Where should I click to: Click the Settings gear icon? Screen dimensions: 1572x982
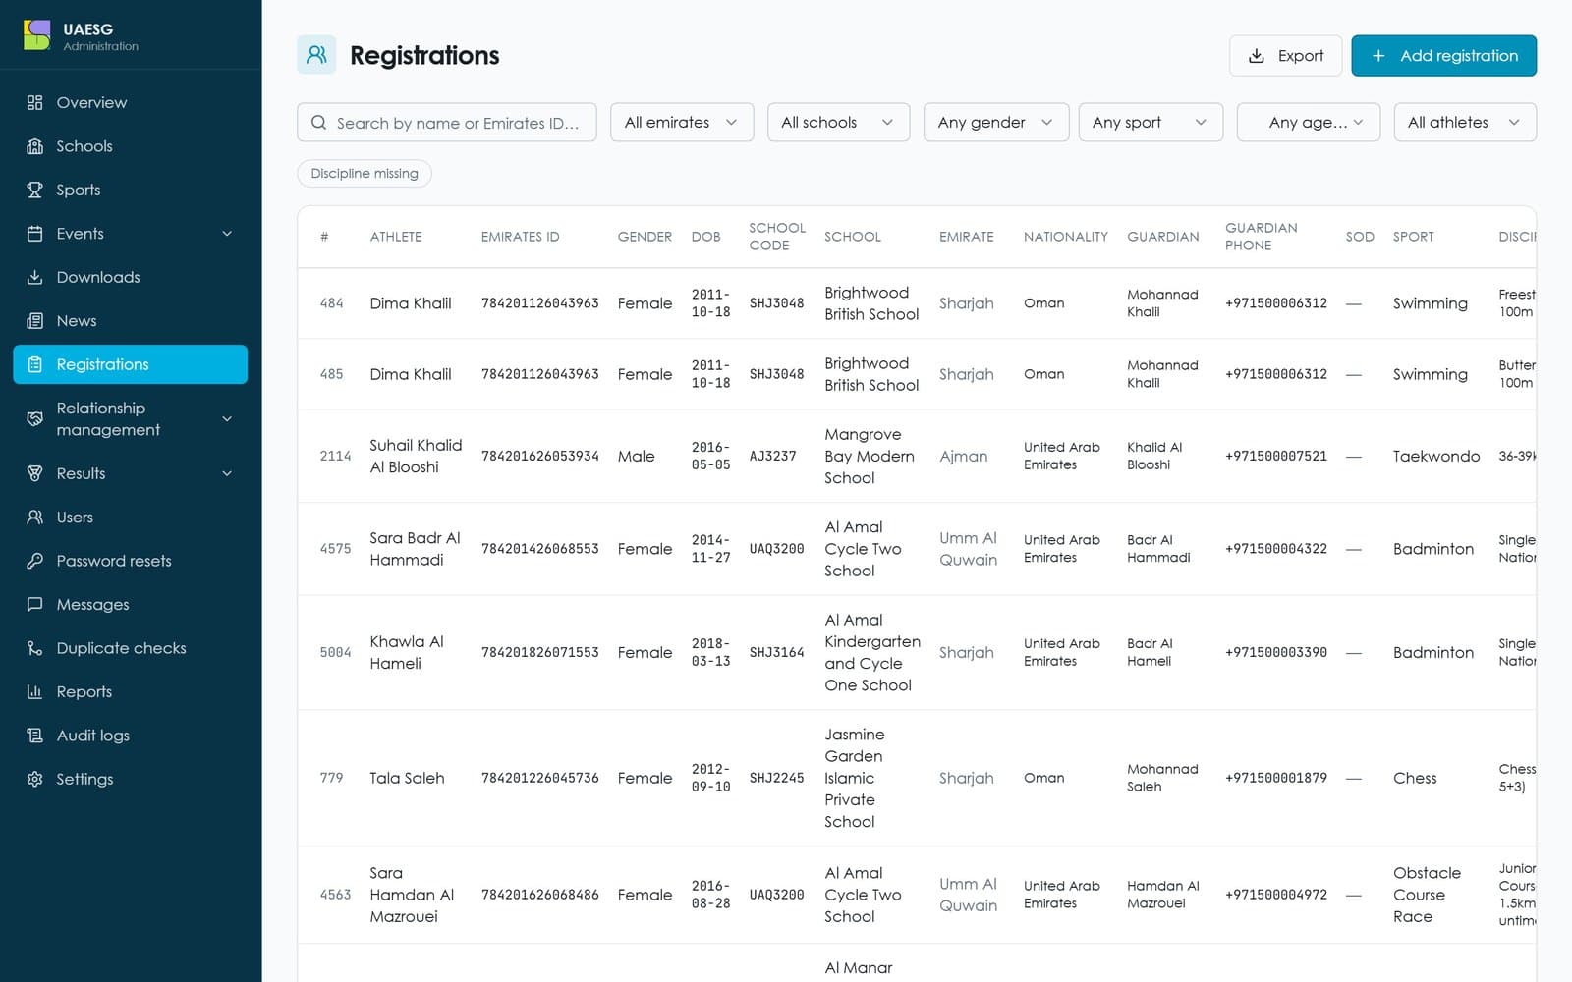tap(34, 780)
